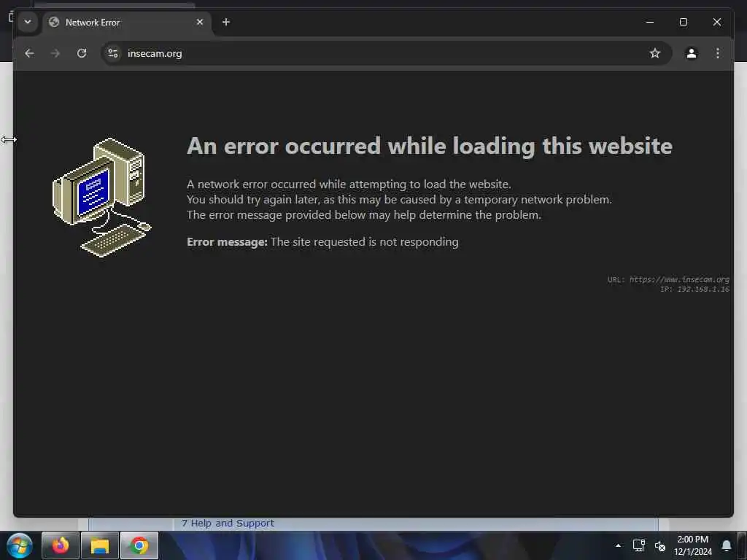View site information icon in address bar
This screenshot has width=747, height=560.
113,53
